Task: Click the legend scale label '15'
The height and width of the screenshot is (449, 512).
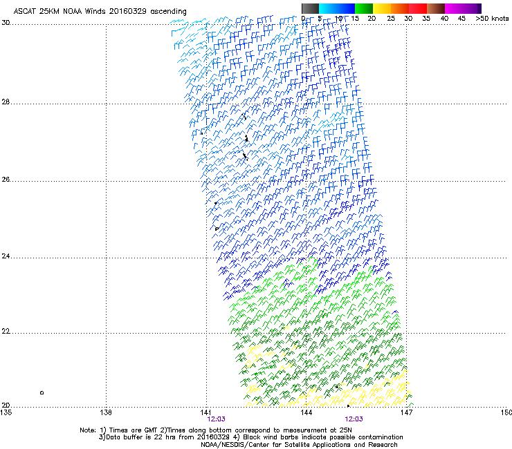Action: click(355, 19)
